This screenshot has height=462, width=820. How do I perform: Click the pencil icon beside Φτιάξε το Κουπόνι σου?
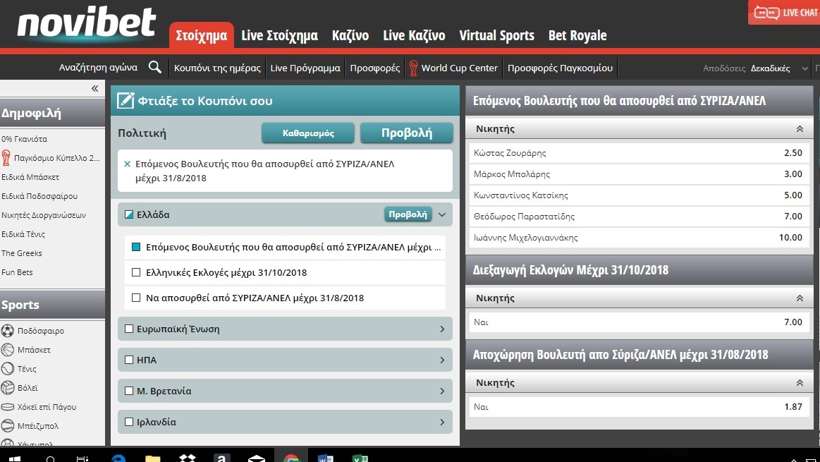click(x=126, y=100)
